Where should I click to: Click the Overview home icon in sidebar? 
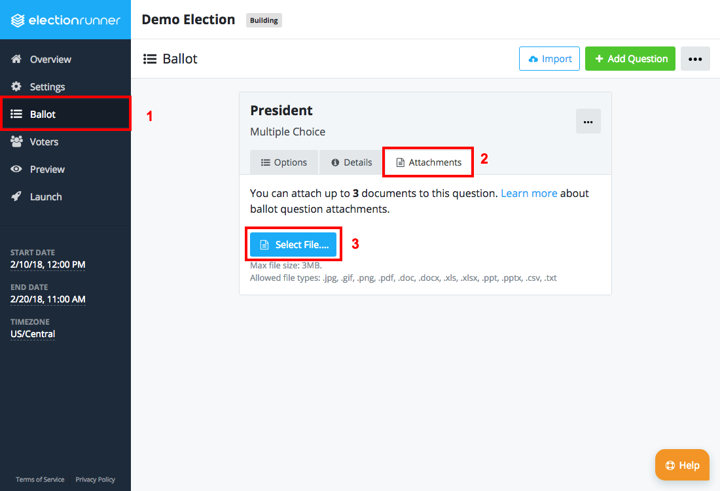(x=16, y=59)
